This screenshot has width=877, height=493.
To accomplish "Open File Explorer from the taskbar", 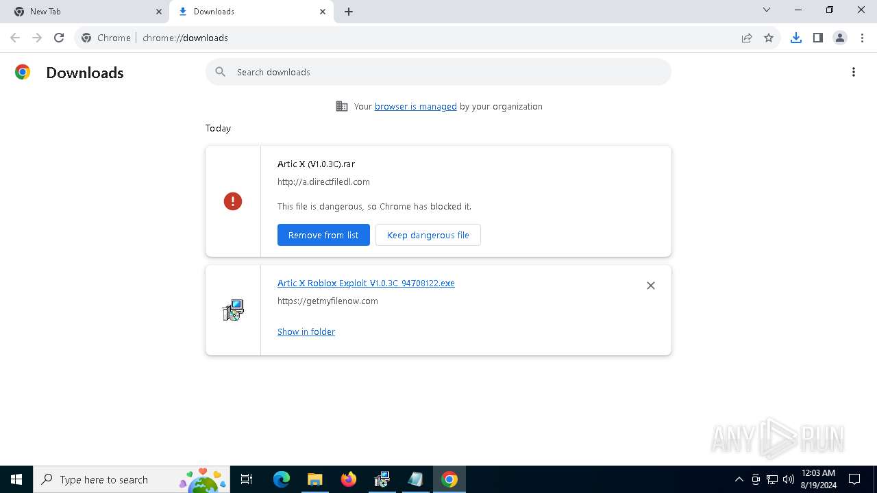I will [x=315, y=479].
